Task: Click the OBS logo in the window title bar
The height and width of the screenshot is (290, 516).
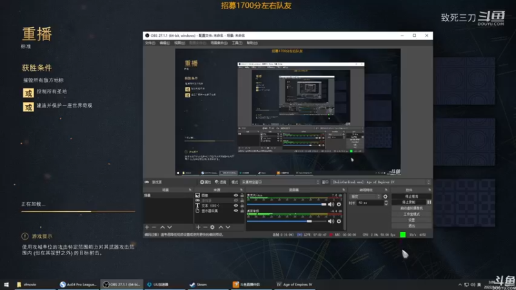Action: pyautogui.click(x=147, y=35)
